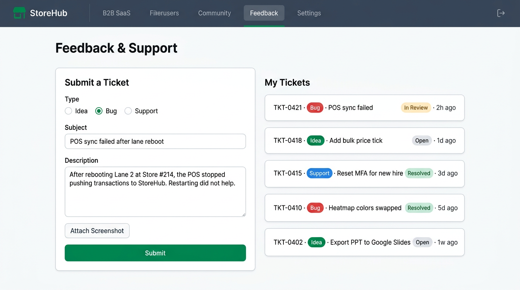
Task: Select the Idea ticket type
Action: pyautogui.click(x=68, y=111)
